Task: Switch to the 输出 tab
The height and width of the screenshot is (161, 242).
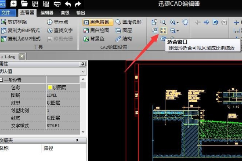Action: click(x=81, y=13)
